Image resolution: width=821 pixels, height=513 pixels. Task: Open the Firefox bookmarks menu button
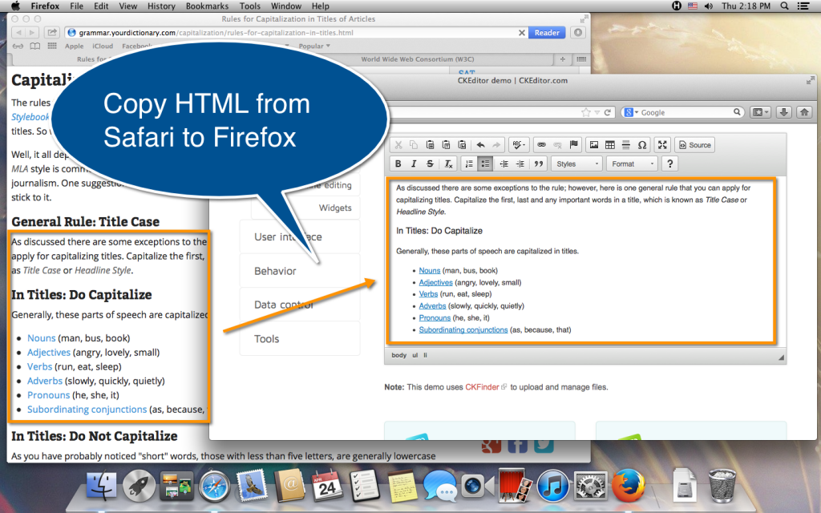pos(760,112)
